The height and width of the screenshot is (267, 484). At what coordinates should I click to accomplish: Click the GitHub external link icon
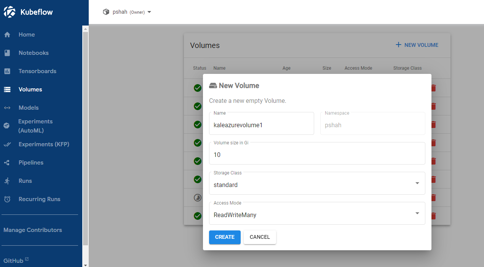click(x=26, y=258)
